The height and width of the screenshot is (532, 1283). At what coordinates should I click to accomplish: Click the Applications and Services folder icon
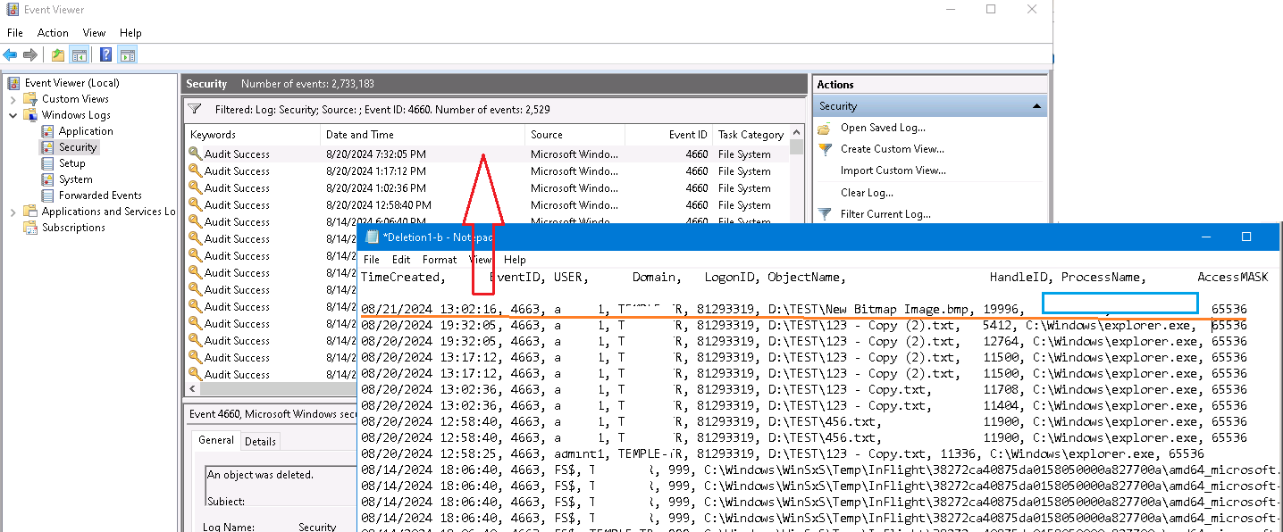(30, 212)
